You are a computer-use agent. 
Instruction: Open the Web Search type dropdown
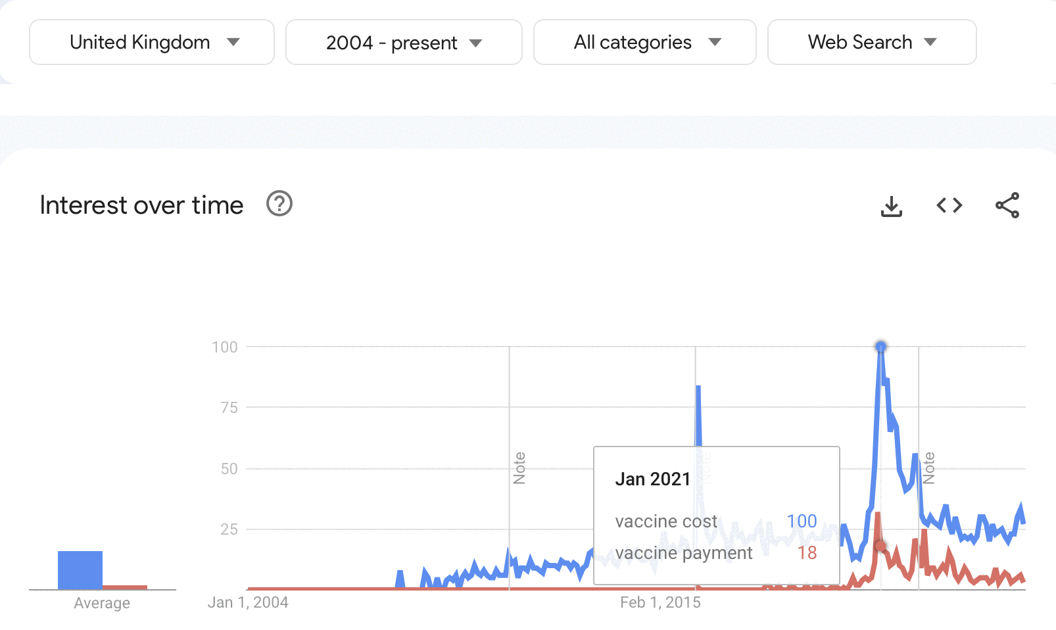coord(871,43)
